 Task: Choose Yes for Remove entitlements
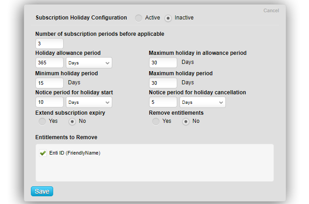[156, 121]
